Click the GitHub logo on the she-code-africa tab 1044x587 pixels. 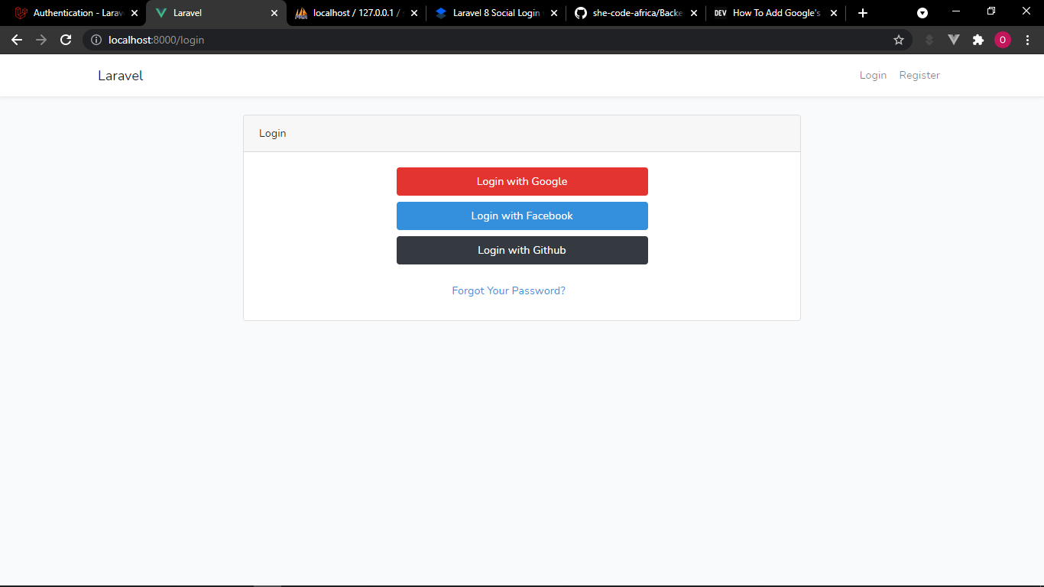(581, 13)
